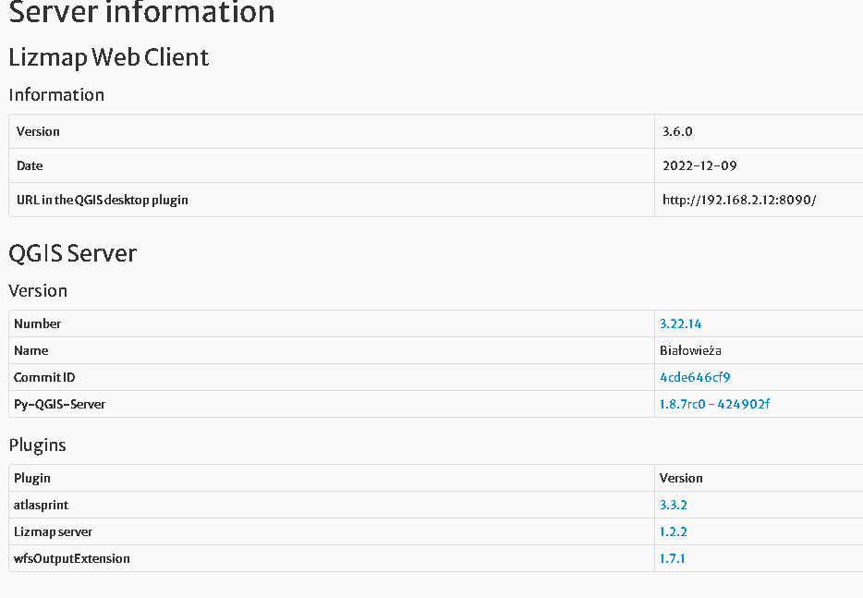Click the Commit ID 4cde646cf9 link
The width and height of the screenshot is (863, 598).
tap(695, 377)
